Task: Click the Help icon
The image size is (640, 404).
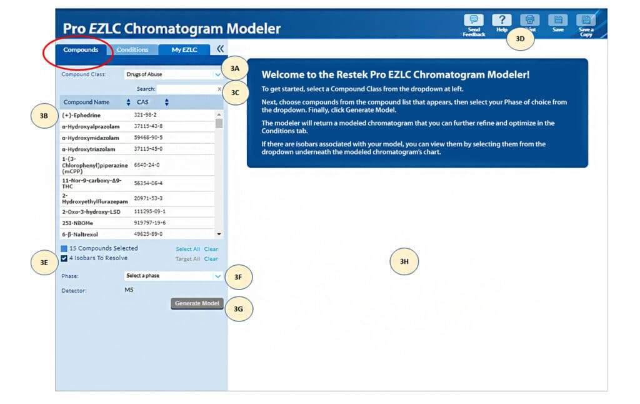Action: coord(502,21)
